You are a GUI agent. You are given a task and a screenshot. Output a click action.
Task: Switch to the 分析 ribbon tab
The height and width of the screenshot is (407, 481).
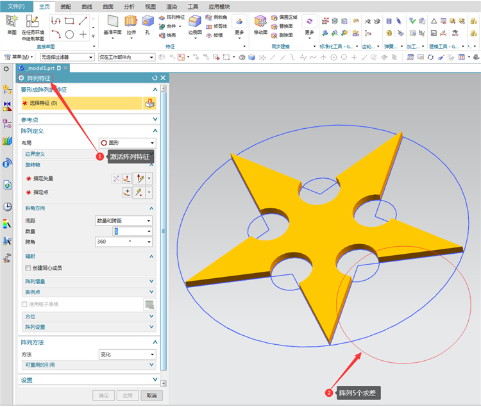(129, 7)
